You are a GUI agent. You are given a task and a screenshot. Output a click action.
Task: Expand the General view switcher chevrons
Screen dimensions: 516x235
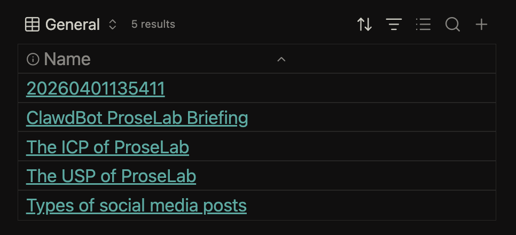point(112,25)
